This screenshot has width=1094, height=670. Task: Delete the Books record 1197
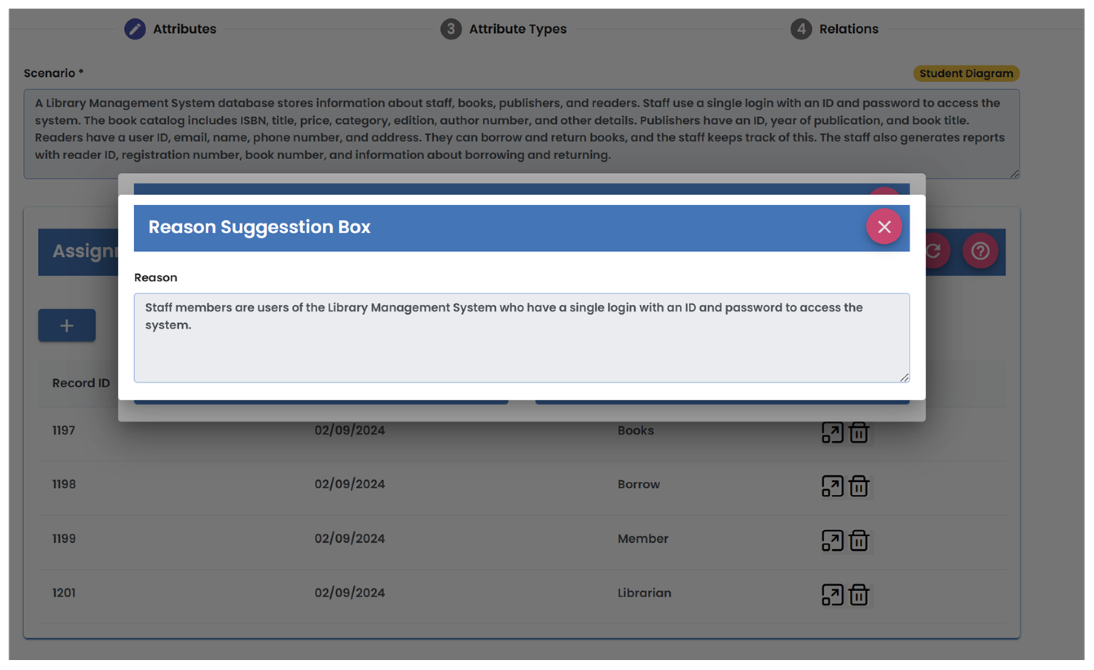858,432
